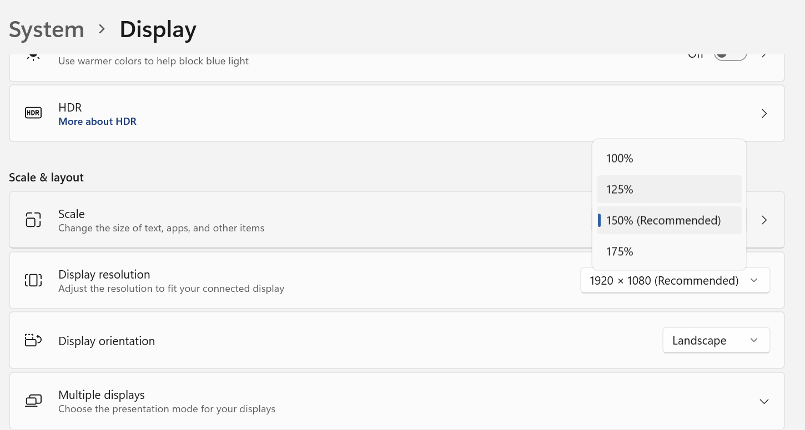
Task: Click the HDR icon
Action: [x=33, y=113]
